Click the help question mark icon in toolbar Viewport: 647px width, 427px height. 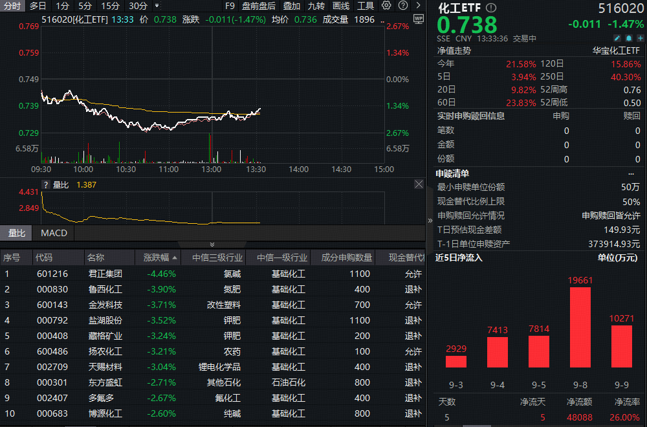pos(404,6)
